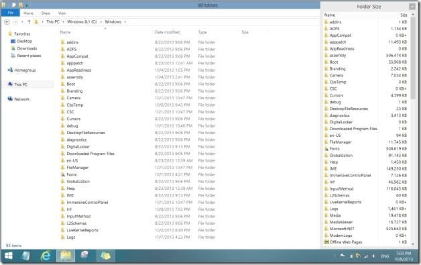This screenshot has width=421, height=265.
Task: Click the Folder Size scroll down arrow
Action: tap(413, 244)
